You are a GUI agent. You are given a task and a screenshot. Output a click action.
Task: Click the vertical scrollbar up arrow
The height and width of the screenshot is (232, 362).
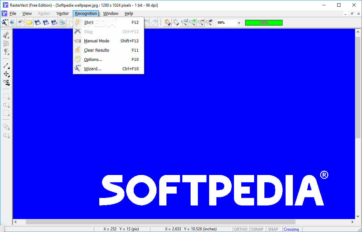pyautogui.click(x=358, y=32)
